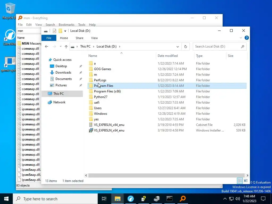The width and height of the screenshot is (272, 204).
Task: Click the Search Local Disk (D:) field
Action: coord(220,46)
